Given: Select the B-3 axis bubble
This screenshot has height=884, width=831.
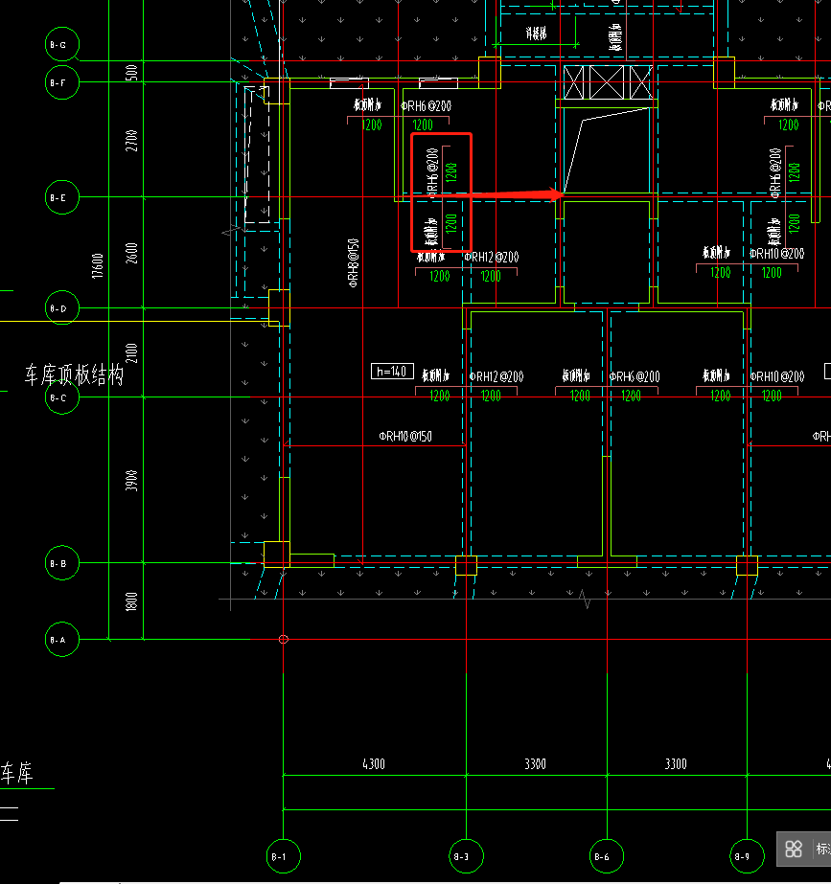Looking at the screenshot, I should [466, 856].
